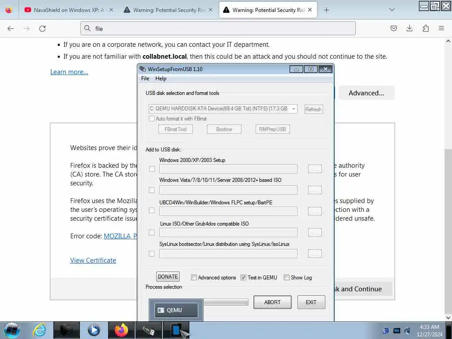Toggle Auto format it with FBinst checkbox
The image size is (452, 339).
tap(152, 118)
